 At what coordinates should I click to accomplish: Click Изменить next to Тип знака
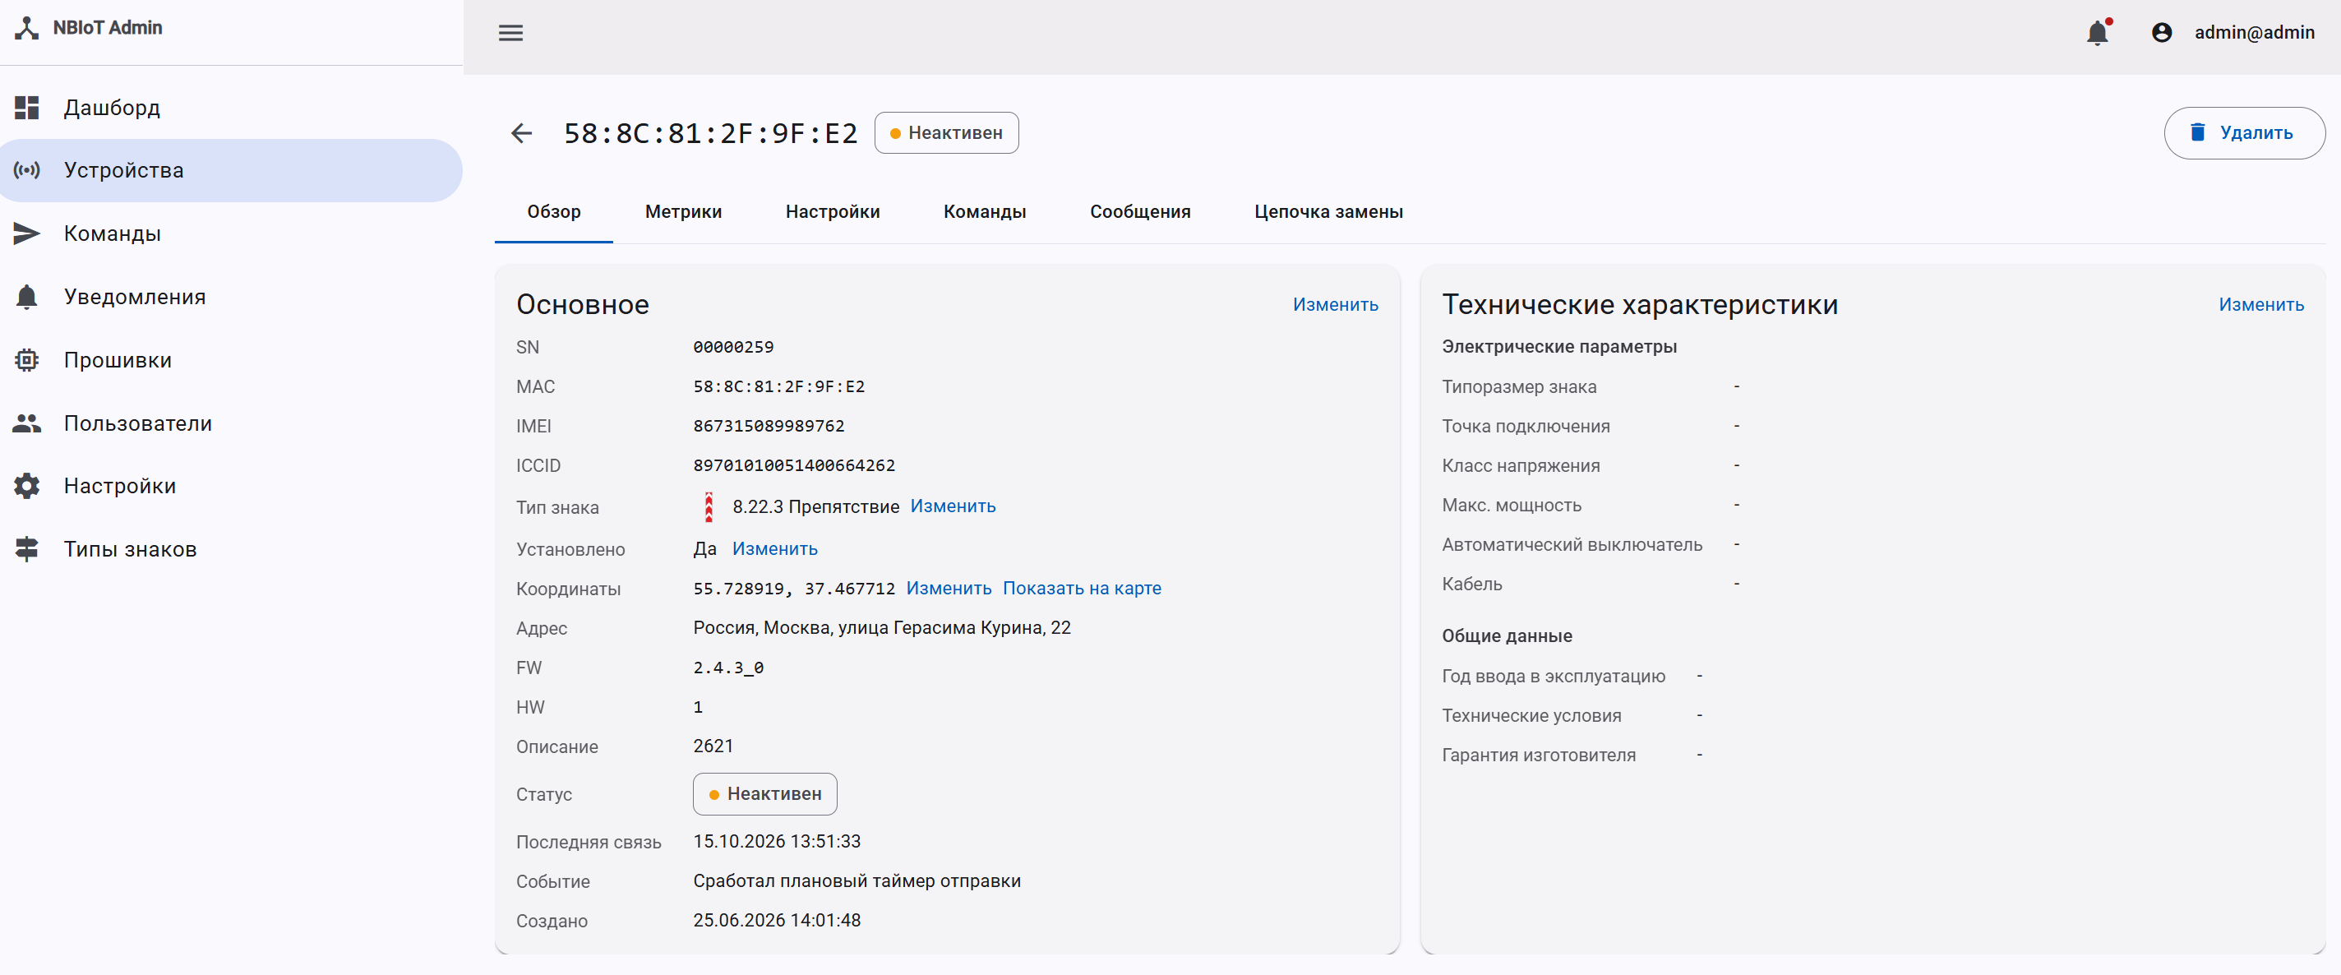coord(953,506)
